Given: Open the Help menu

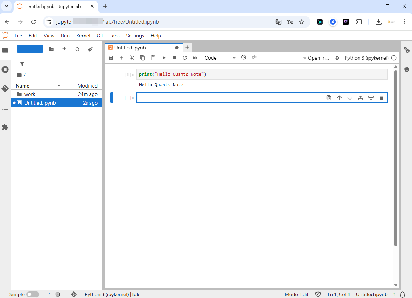Looking at the screenshot, I should (x=156, y=36).
